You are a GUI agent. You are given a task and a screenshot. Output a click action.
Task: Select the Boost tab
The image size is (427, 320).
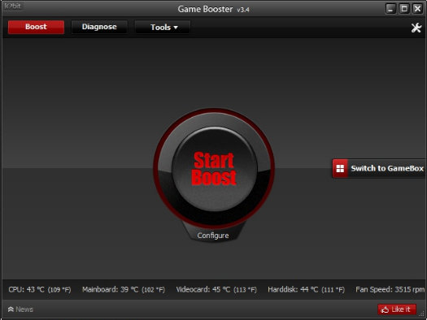(36, 27)
